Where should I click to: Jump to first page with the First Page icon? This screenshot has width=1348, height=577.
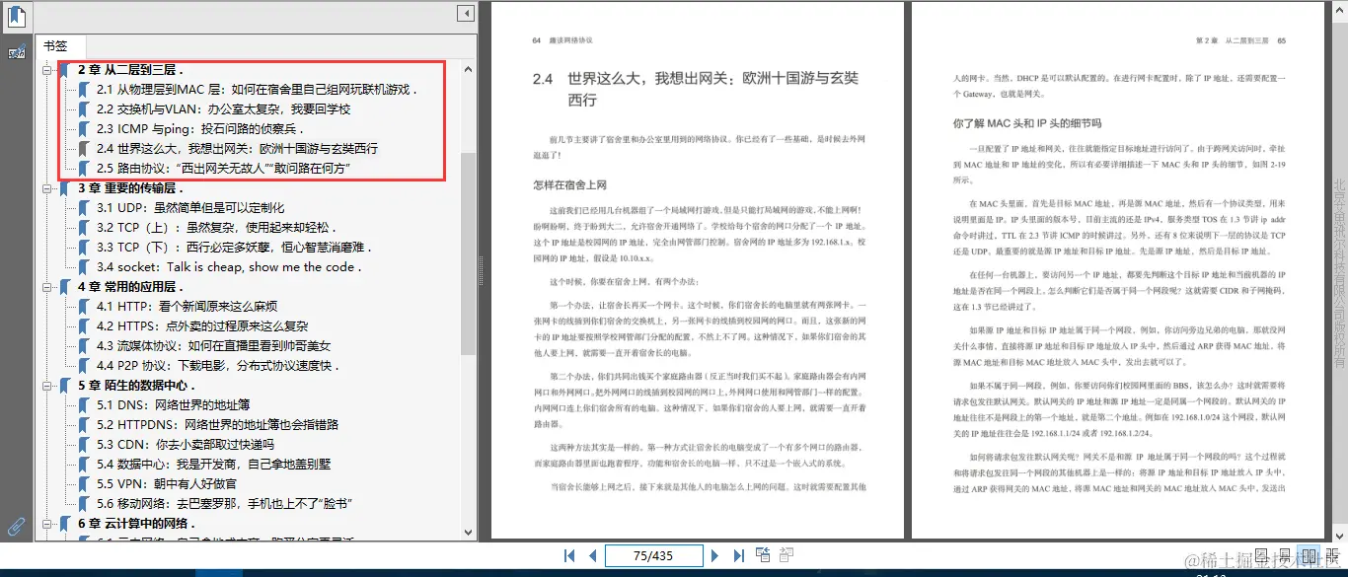click(x=569, y=555)
